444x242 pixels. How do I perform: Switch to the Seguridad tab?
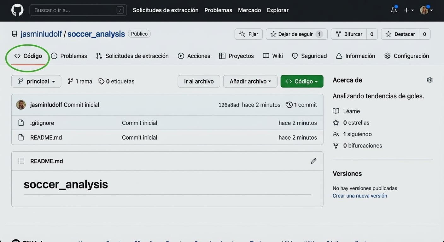tap(309, 56)
